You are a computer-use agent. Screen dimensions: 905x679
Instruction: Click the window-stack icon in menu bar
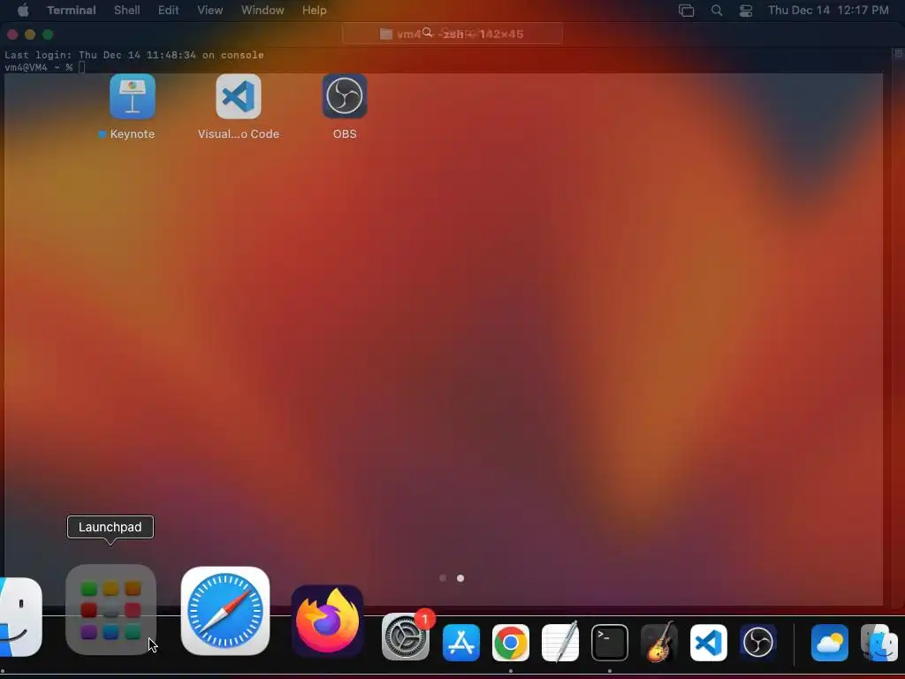[x=686, y=11]
